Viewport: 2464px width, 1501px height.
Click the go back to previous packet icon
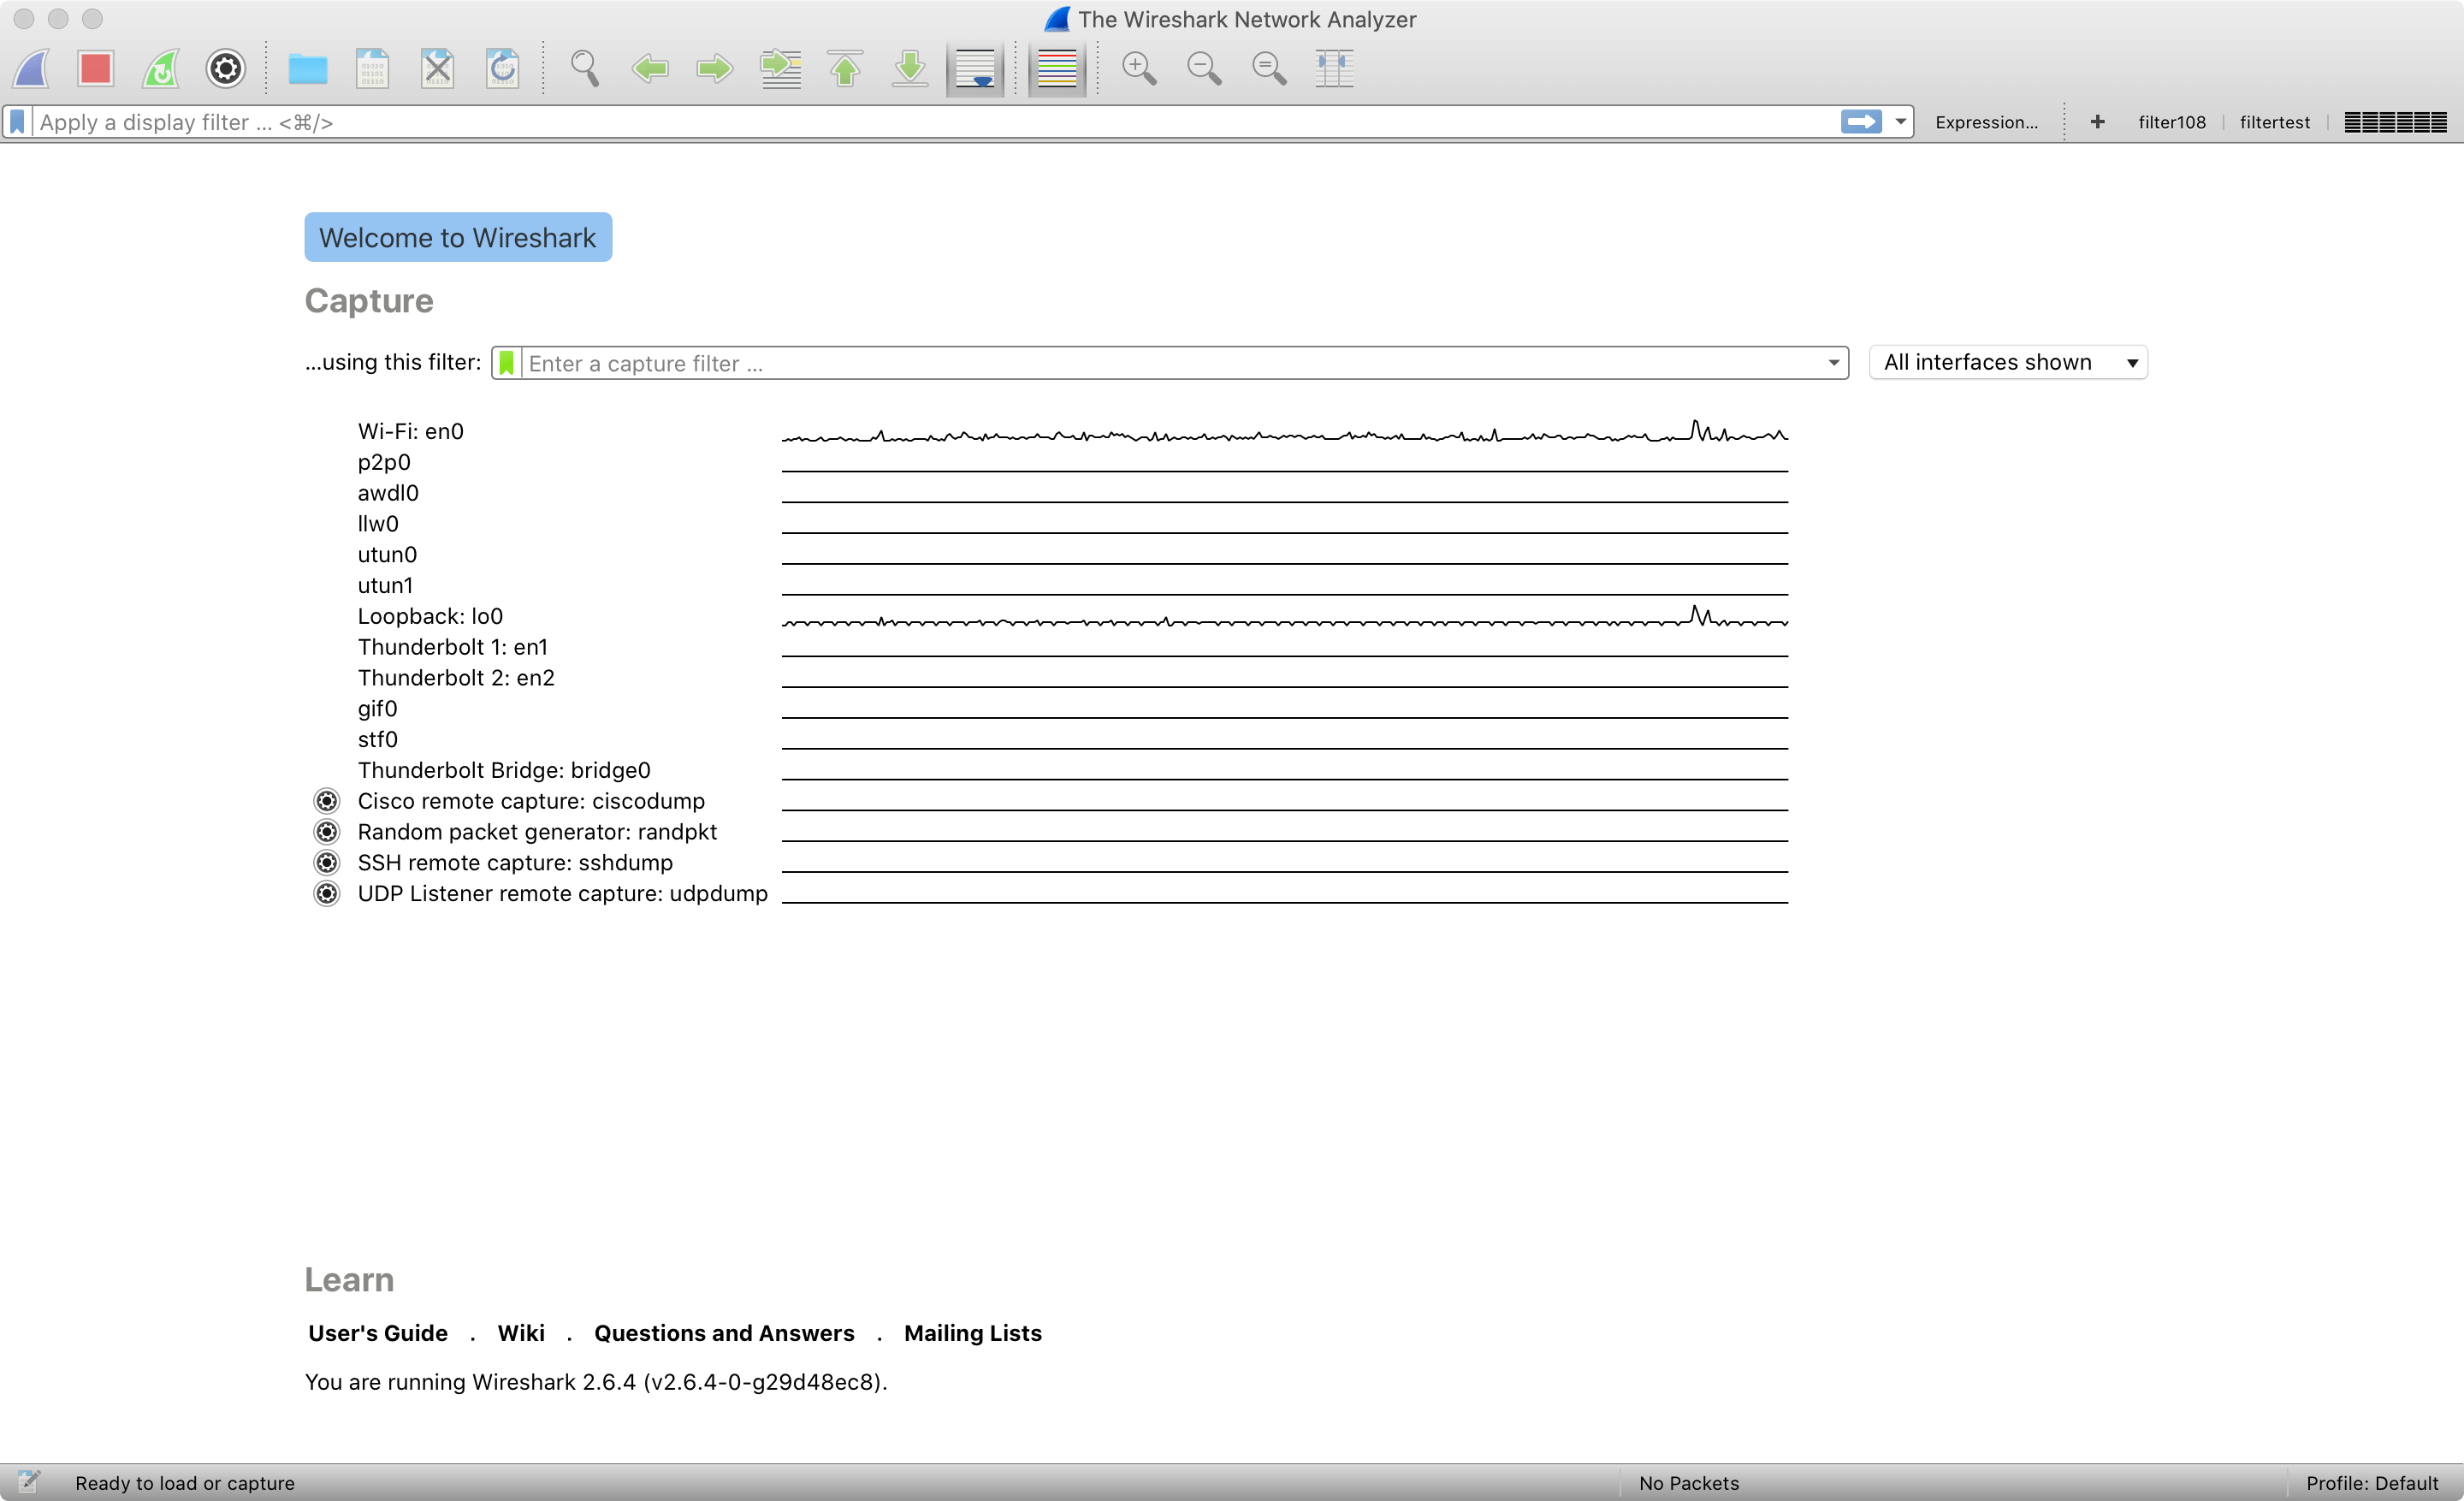pyautogui.click(x=651, y=67)
